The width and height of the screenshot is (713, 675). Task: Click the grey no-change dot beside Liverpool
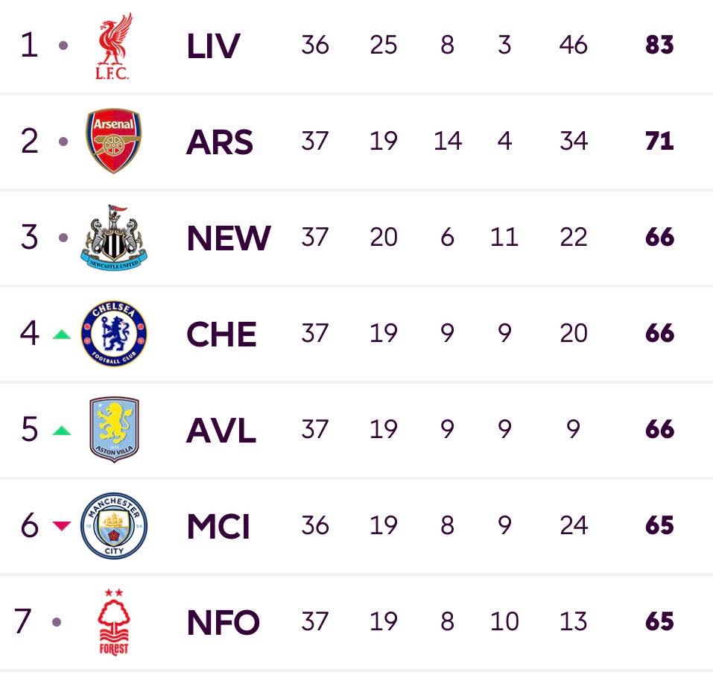[63, 45]
